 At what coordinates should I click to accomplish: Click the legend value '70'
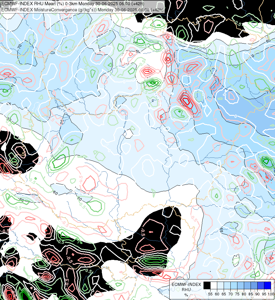click(230, 294)
